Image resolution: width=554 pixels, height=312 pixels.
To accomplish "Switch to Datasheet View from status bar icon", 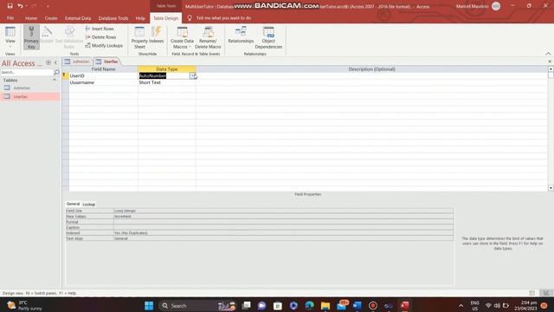I will [x=532, y=293].
